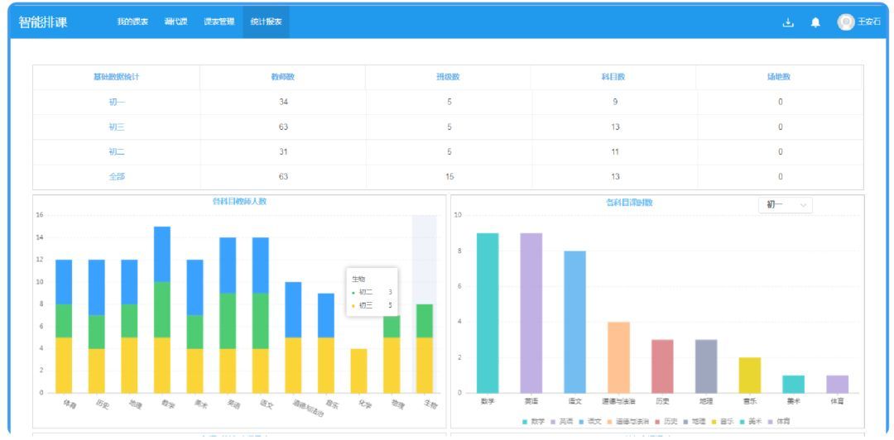Click the subject count 11 for 初二
The width and height of the screenshot is (894, 440).
[x=614, y=152]
